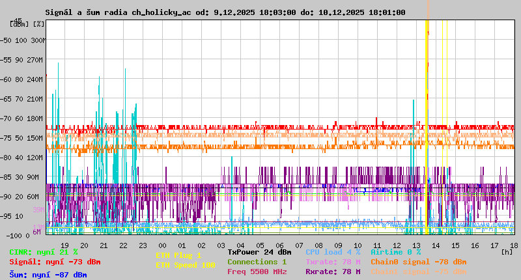This screenshot has height=280, width=521.
Task: Click the [h] unit label on the time axis
Action: tap(507, 251)
